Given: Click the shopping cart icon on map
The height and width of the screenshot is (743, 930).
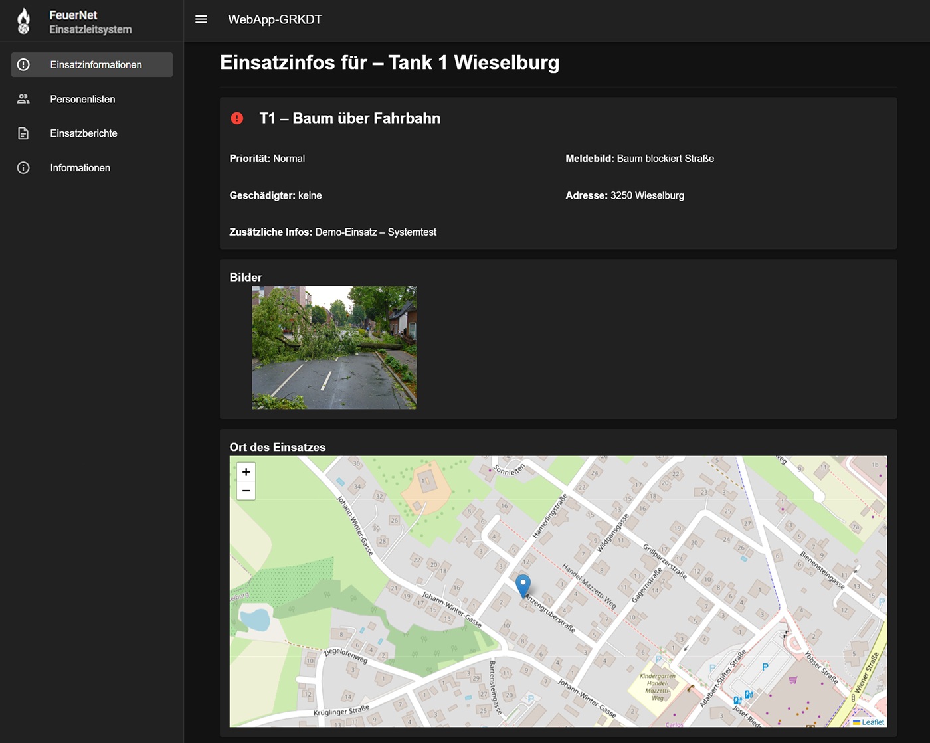Looking at the screenshot, I should (792, 679).
